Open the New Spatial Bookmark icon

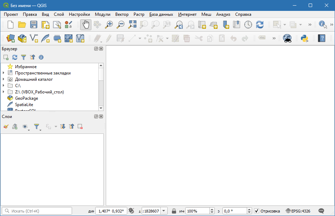[226, 25]
